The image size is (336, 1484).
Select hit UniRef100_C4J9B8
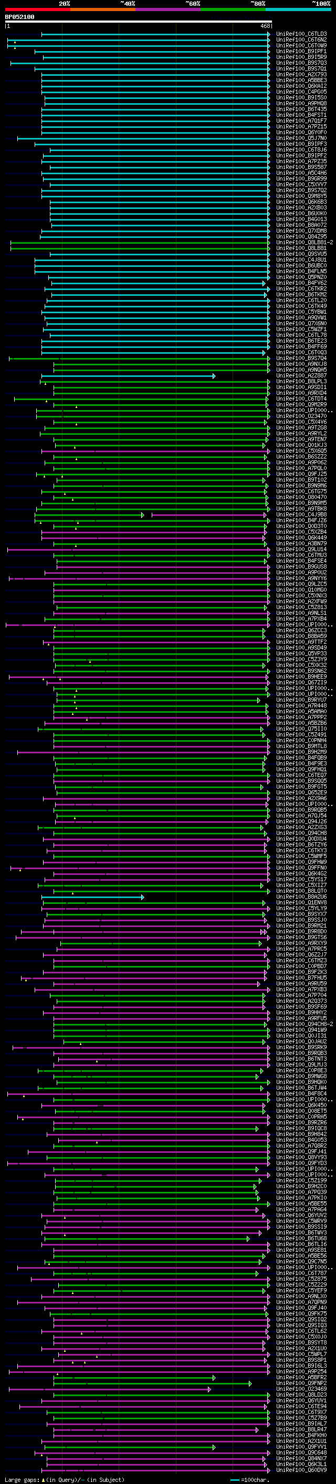(301, 514)
